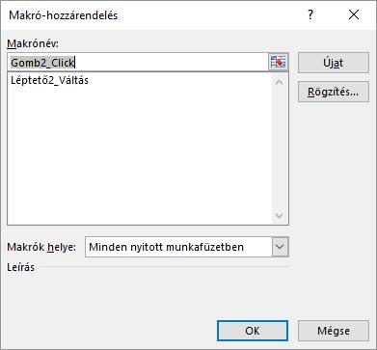Close the Makró-hozzárendelés dialog with X
This screenshot has width=377, height=350.
354,14
